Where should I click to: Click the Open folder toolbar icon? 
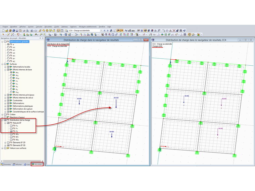tap(6, 30)
